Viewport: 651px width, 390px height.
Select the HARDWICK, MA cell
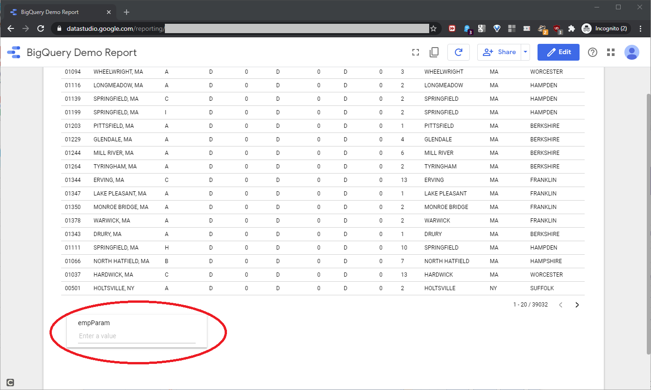click(113, 275)
